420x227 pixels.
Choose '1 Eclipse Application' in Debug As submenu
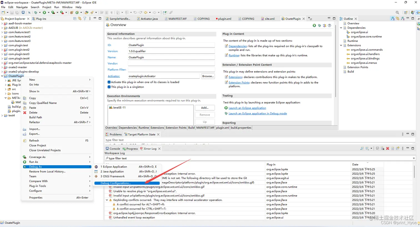(127, 167)
